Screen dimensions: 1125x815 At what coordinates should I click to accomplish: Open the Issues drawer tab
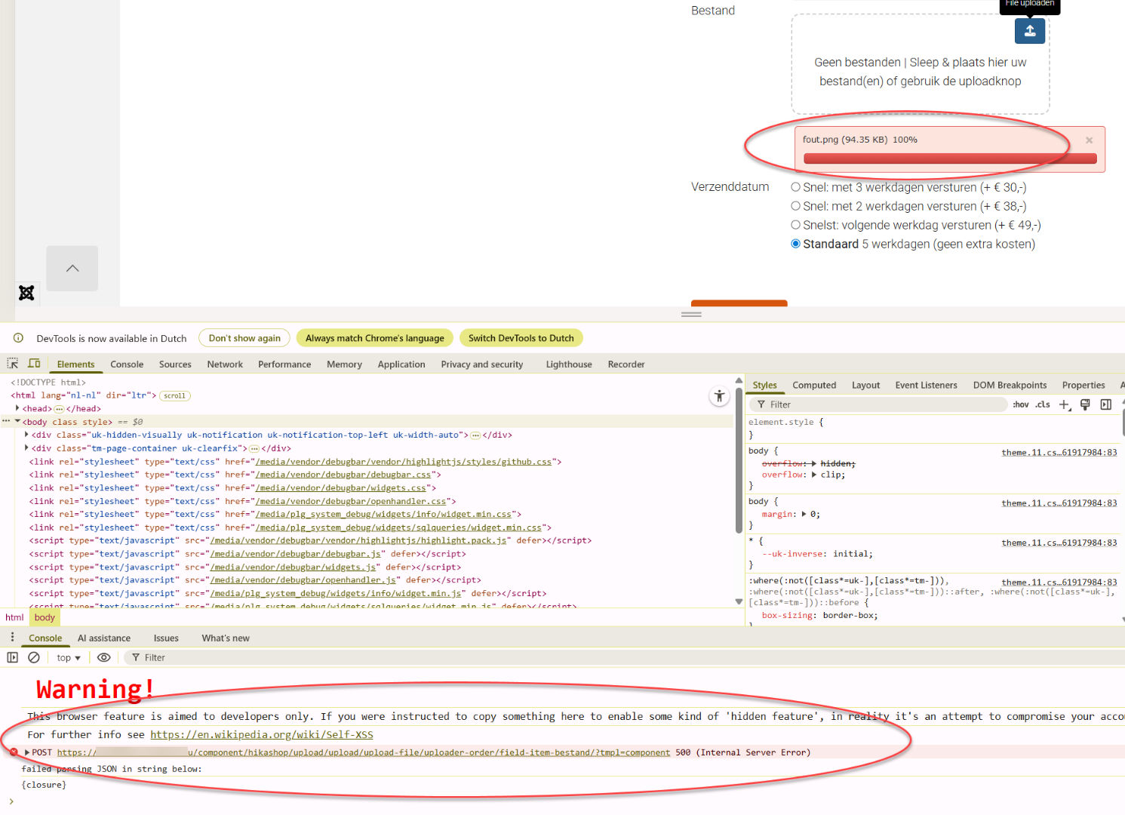point(166,638)
